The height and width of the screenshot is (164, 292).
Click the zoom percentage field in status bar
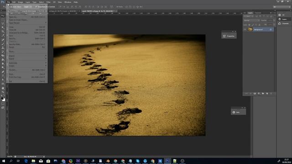click(10, 157)
